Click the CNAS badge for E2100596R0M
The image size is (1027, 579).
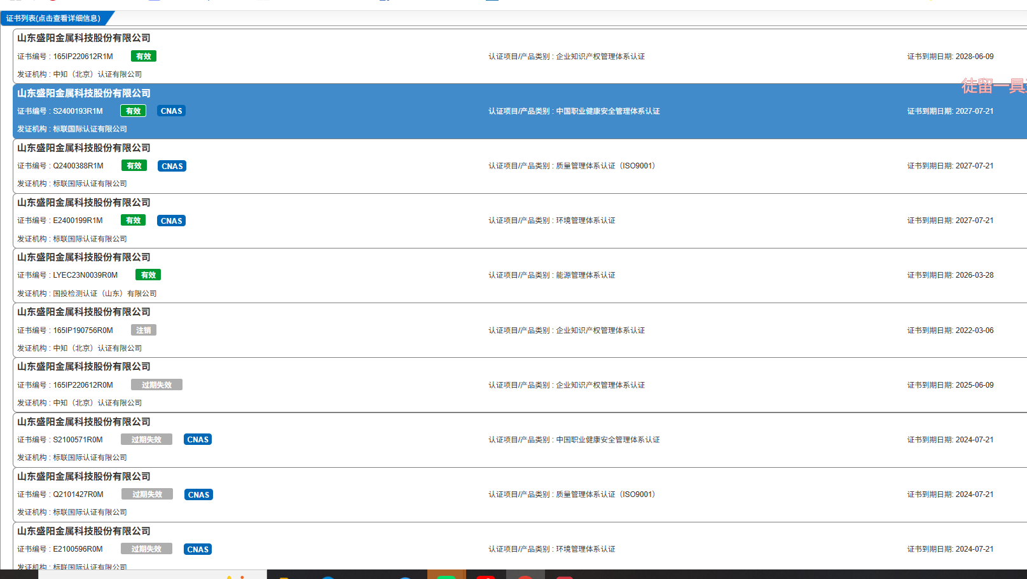[198, 549]
